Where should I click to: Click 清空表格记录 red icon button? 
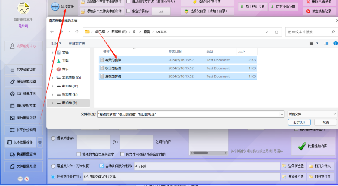pos(320,11)
